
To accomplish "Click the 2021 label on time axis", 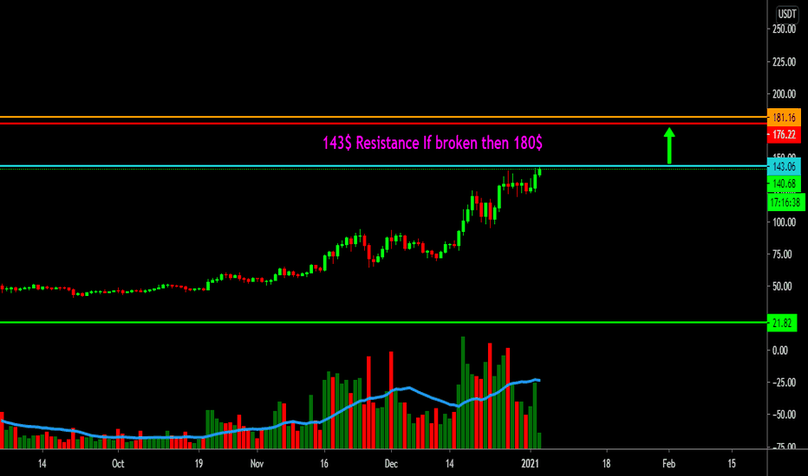I will (x=530, y=464).
